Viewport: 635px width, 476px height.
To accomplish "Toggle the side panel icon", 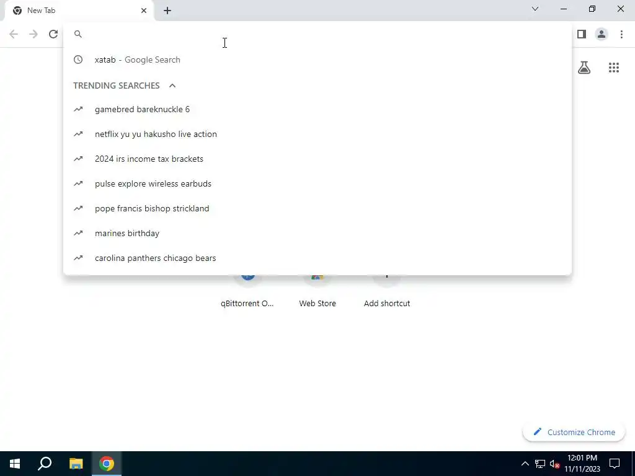I will 582,34.
